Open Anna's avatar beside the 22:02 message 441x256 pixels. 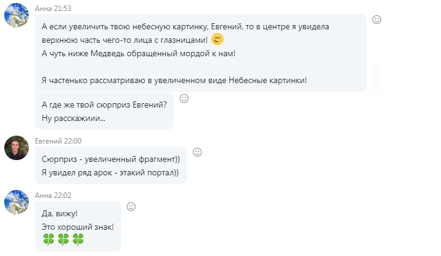coord(17,202)
